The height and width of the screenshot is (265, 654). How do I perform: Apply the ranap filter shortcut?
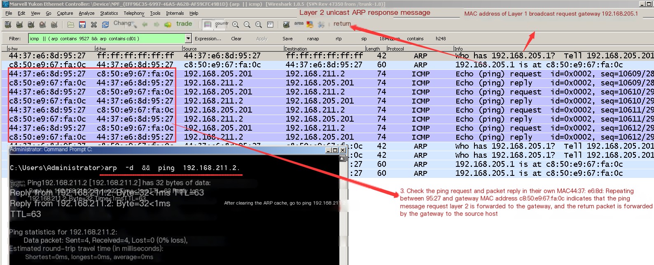[313, 39]
